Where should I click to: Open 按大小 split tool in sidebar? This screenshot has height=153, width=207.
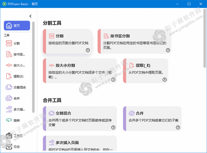point(16,65)
